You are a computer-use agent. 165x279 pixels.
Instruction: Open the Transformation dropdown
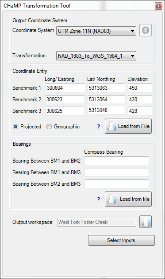click(x=96, y=56)
